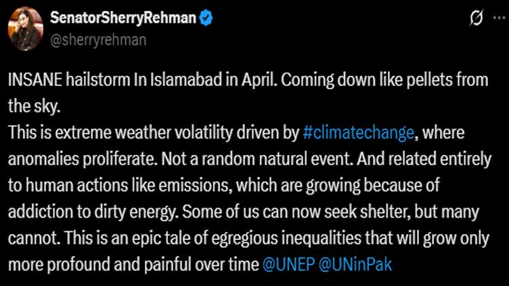Click the word Islamabad in the first line
509x286 pixels.
[x=186, y=80]
